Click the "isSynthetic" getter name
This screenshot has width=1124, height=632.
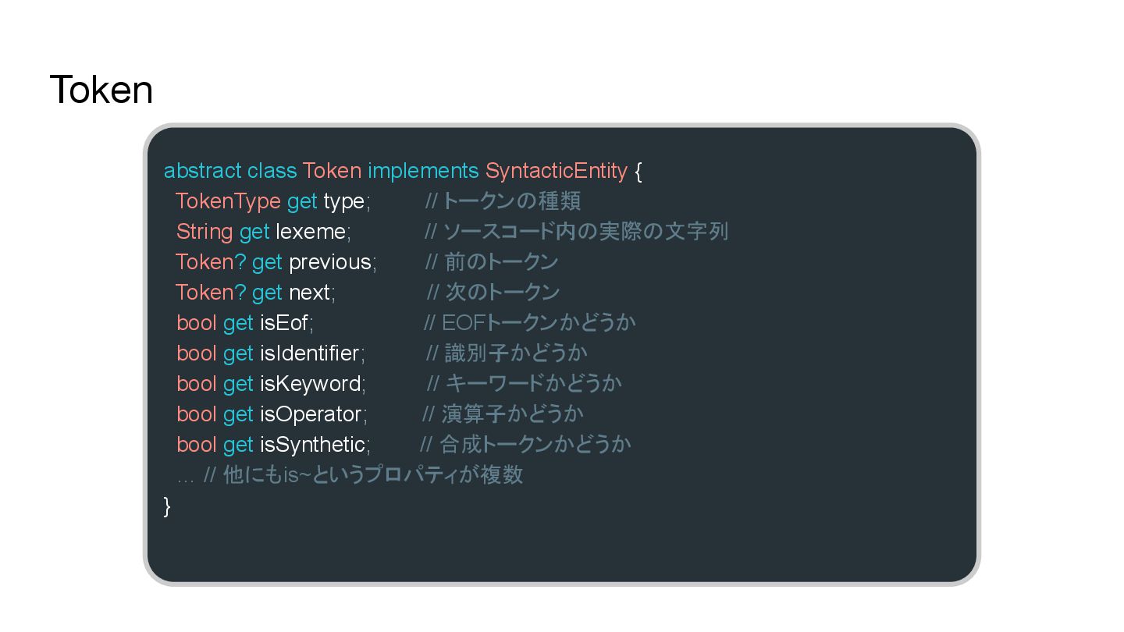(312, 445)
